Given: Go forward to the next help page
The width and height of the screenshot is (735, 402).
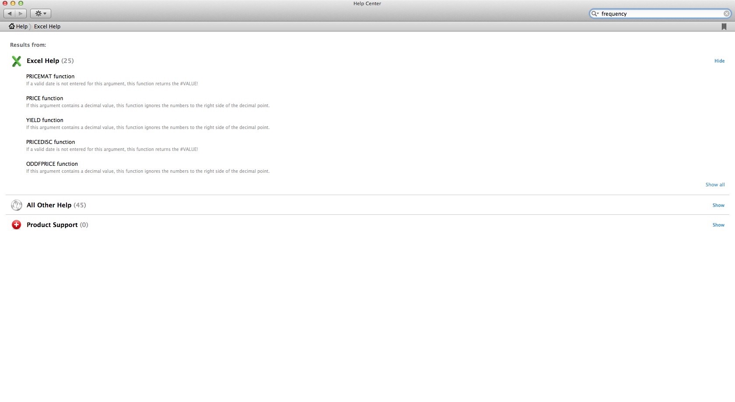Looking at the screenshot, I should [x=21, y=14].
